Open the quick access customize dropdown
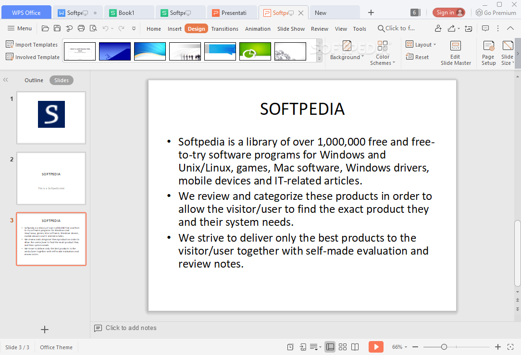This screenshot has width=521, height=355. click(x=134, y=28)
